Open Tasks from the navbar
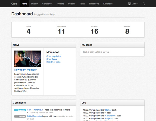Image resolution: width=156 pixels, height=121 pixels. pos(82,4)
